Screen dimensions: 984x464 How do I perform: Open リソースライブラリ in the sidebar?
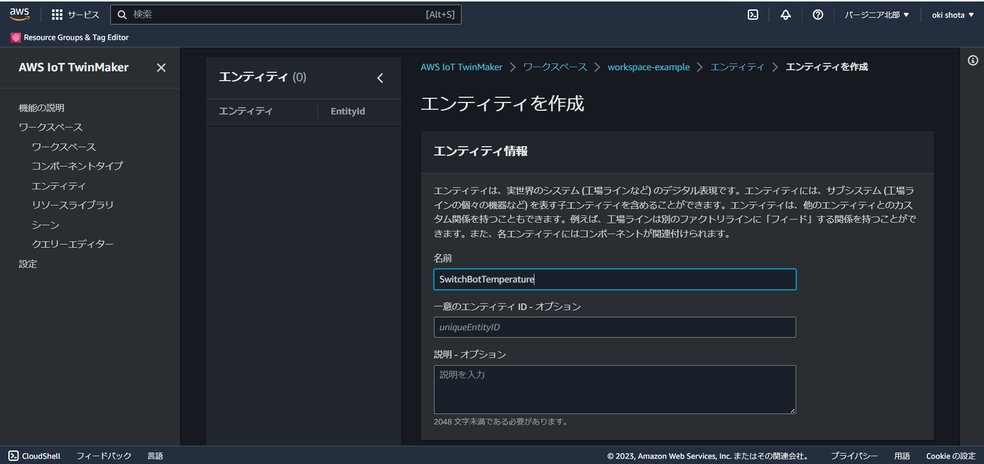click(x=73, y=205)
